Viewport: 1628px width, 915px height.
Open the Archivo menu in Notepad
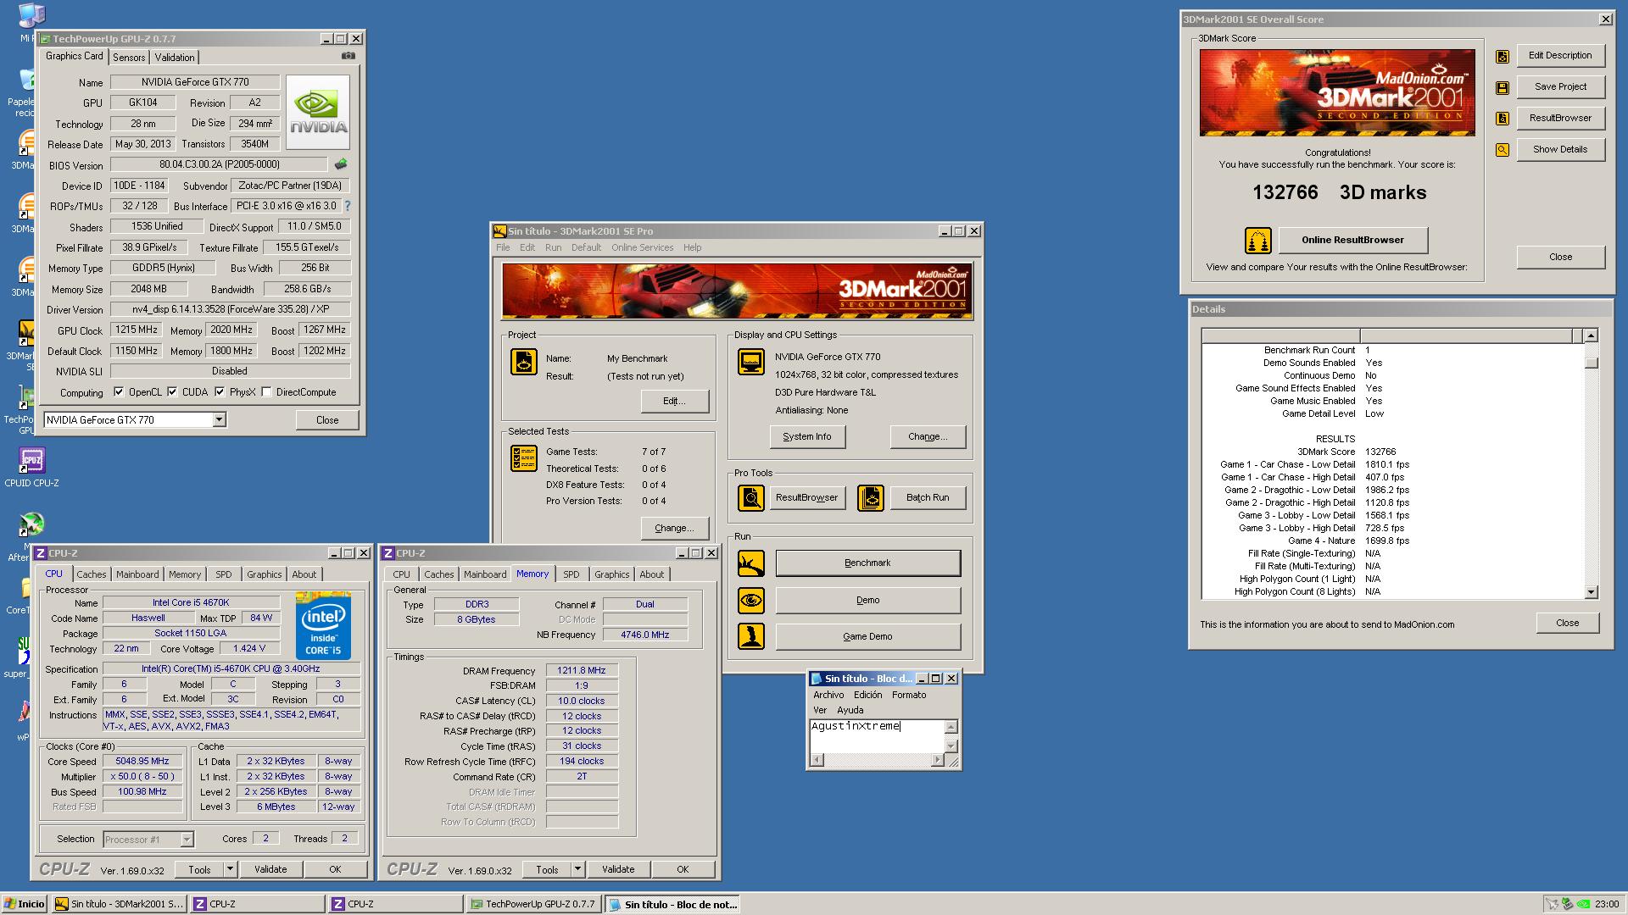[828, 695]
